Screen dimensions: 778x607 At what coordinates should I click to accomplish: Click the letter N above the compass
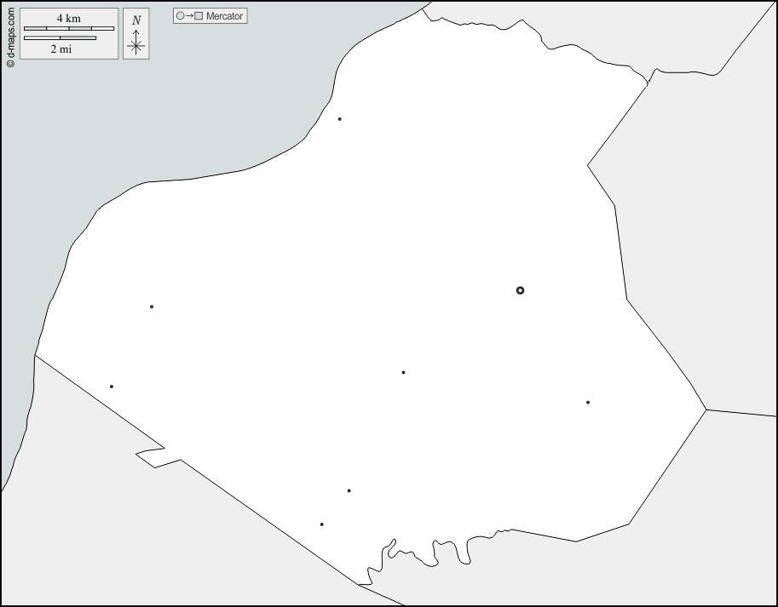pos(135,20)
